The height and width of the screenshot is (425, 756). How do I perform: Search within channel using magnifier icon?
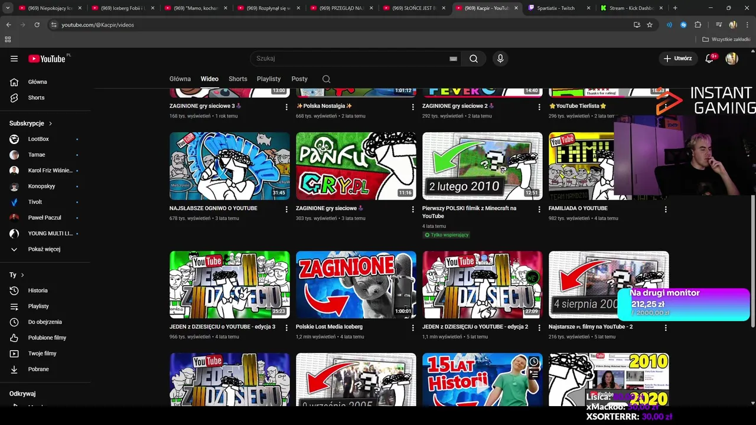tap(326, 79)
